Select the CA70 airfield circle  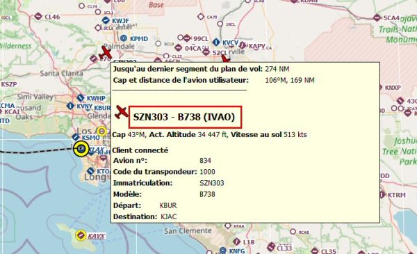click(201, 17)
